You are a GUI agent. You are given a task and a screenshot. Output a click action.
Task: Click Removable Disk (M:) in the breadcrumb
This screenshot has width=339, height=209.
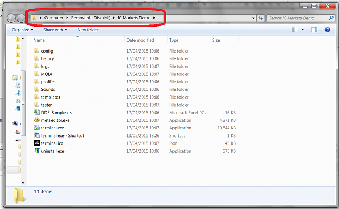(91, 18)
